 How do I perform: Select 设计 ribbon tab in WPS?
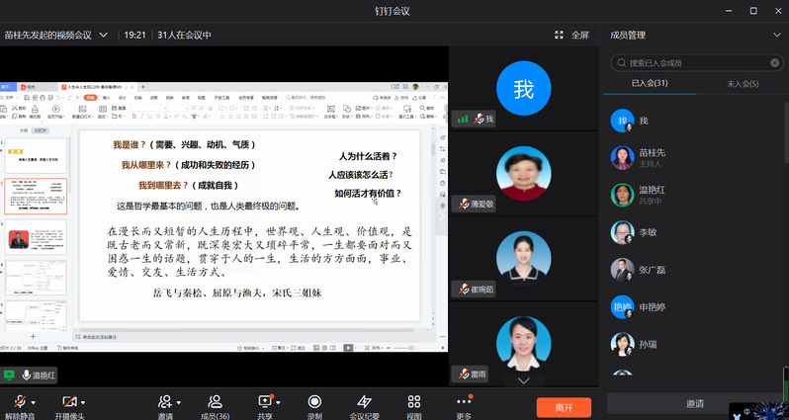pyautogui.click(x=123, y=98)
